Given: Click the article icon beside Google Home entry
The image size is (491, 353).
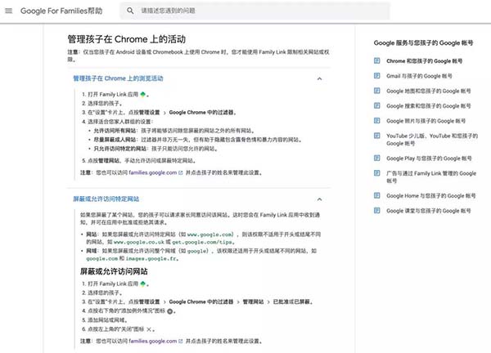Looking at the screenshot, I should [378, 196].
